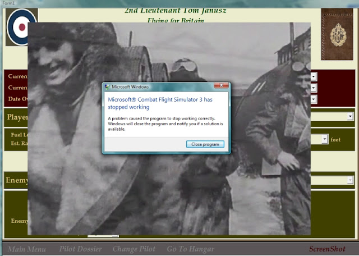Click the brown leather logbook badge icon

(337, 34)
